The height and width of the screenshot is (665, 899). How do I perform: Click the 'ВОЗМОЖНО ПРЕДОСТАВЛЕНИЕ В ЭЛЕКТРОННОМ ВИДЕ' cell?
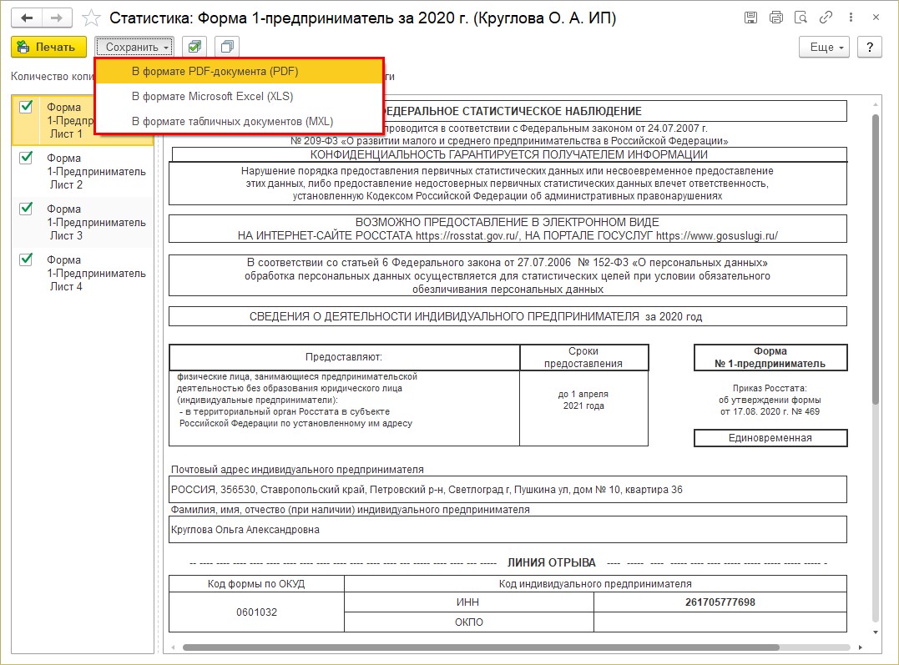[x=508, y=229]
